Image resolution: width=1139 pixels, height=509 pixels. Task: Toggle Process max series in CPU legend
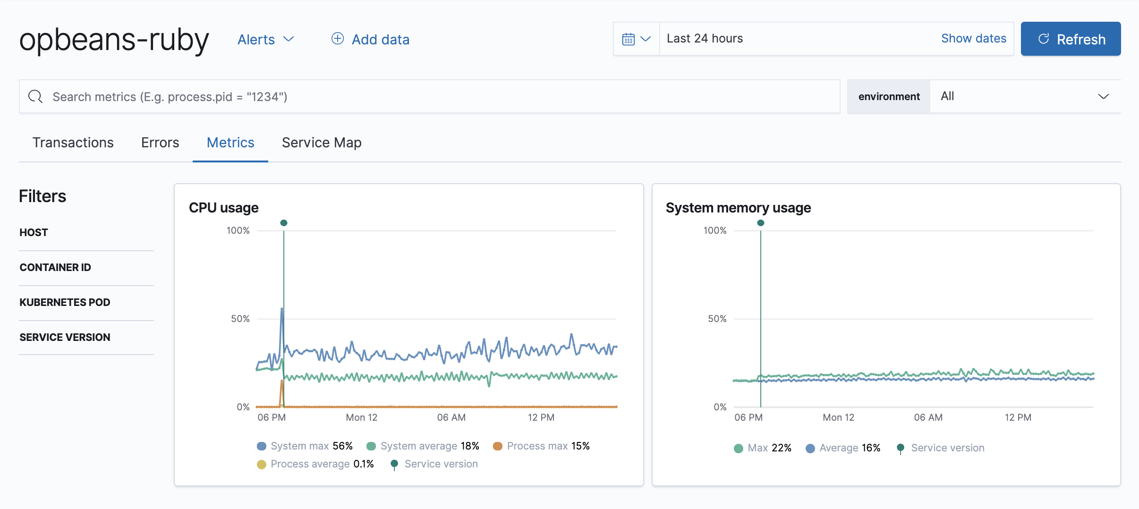pos(537,446)
